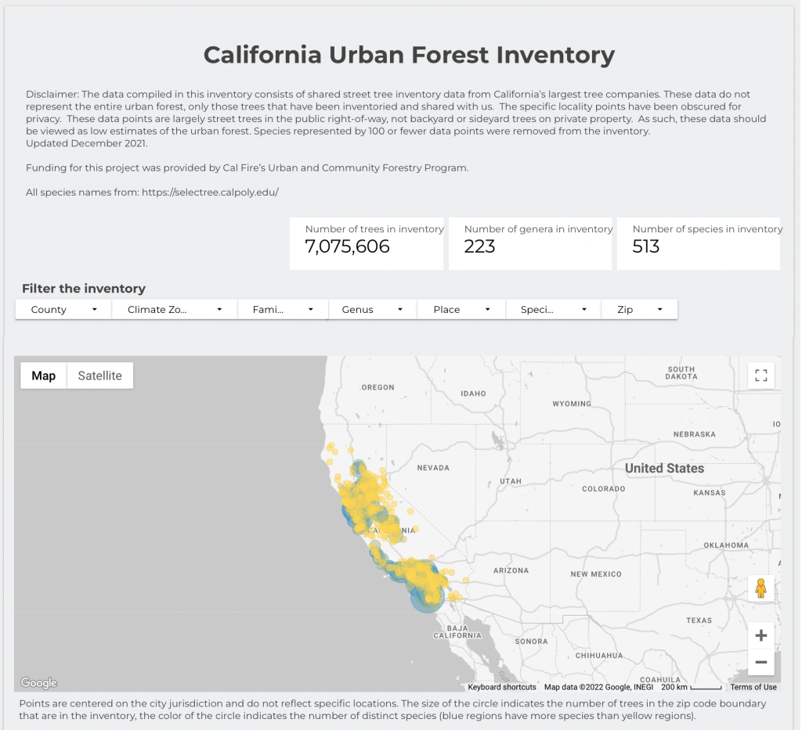
Task: Switch map to Satellite view
Action: pyautogui.click(x=99, y=376)
